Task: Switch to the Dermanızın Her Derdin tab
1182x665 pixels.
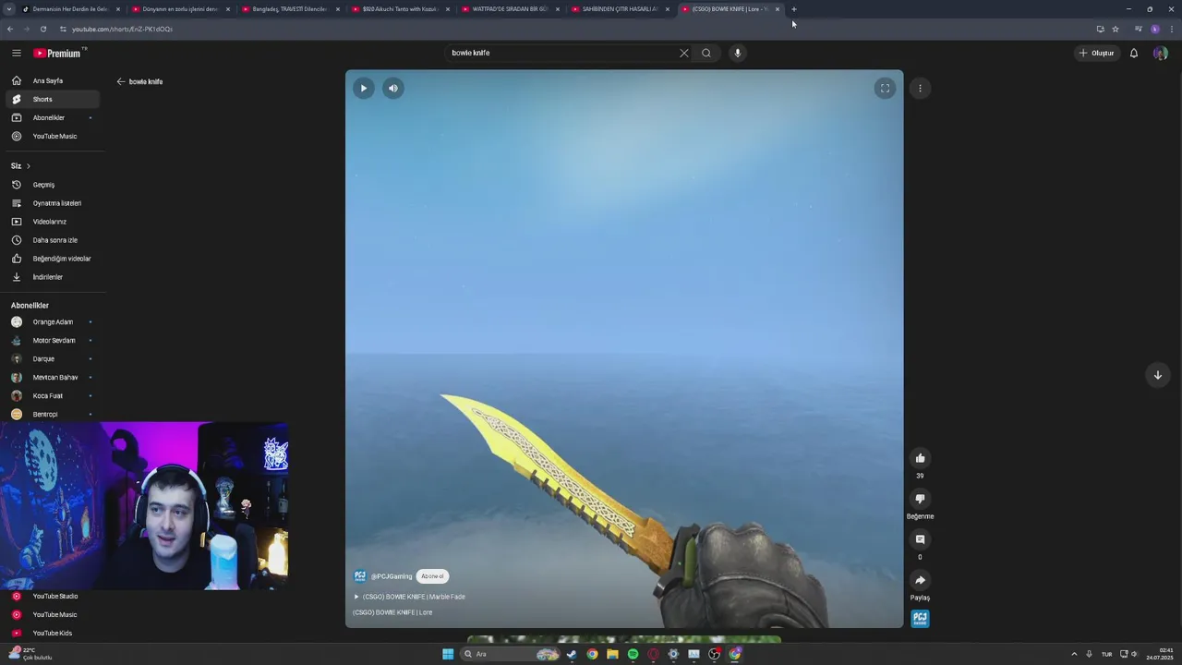Action: click(x=70, y=9)
